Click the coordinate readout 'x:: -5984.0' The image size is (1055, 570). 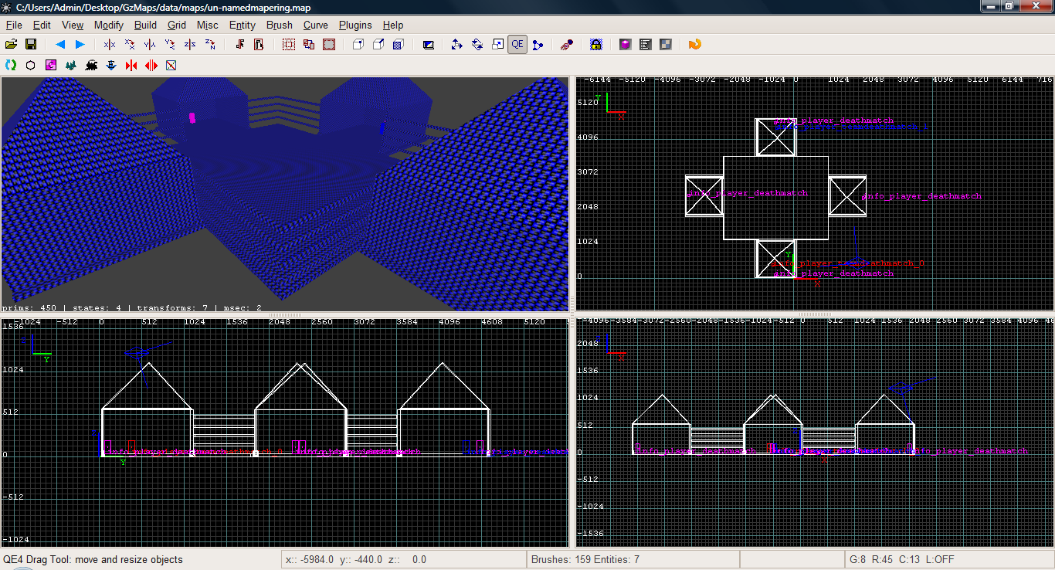310,559
